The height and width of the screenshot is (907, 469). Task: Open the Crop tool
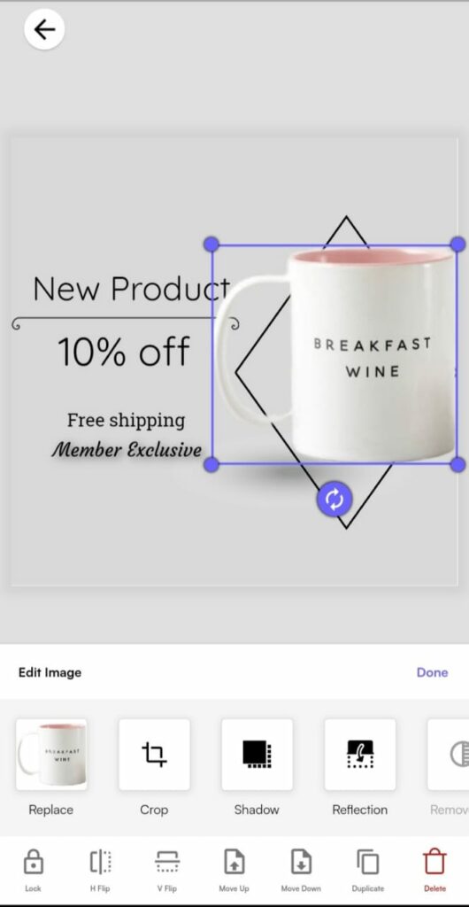[154, 755]
